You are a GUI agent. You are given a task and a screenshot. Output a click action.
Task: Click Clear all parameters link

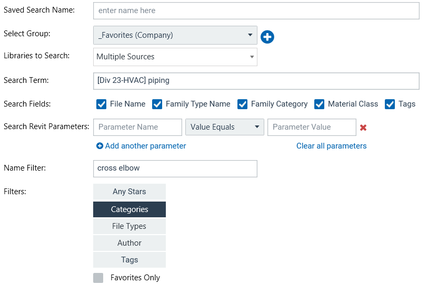coord(331,146)
